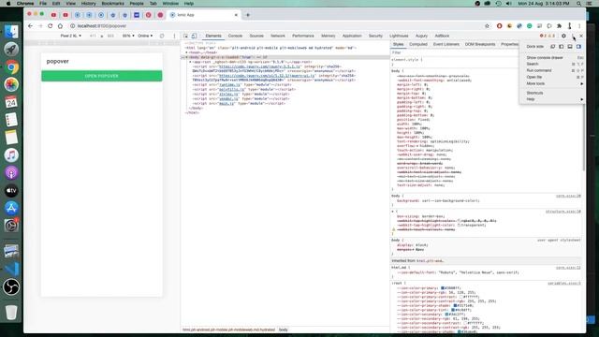Select the inspect element picker tool
The height and width of the screenshot is (337, 599).
click(185, 36)
